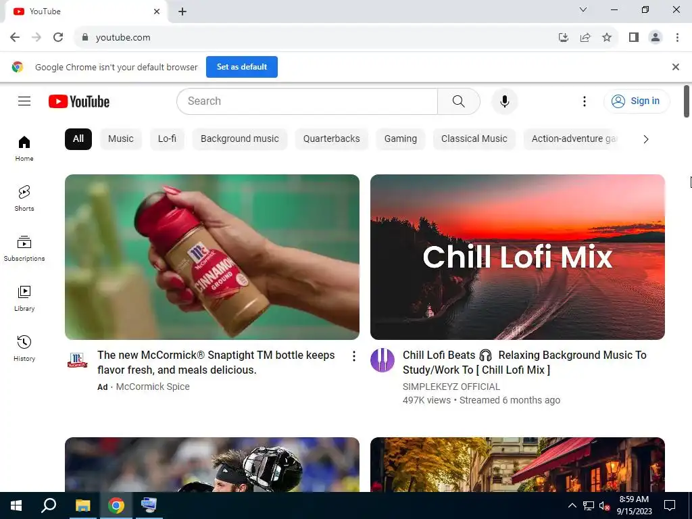Click the muted volume tray icon
The height and width of the screenshot is (519, 692).
pyautogui.click(x=604, y=505)
